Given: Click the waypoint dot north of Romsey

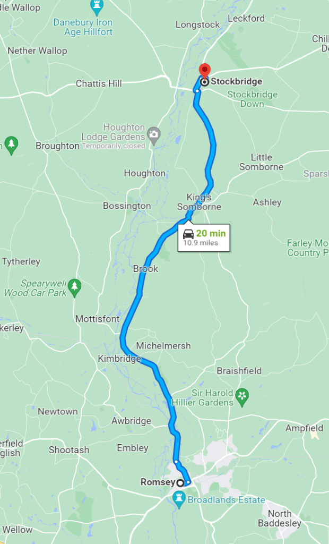Looking at the screenshot, I should tap(176, 462).
